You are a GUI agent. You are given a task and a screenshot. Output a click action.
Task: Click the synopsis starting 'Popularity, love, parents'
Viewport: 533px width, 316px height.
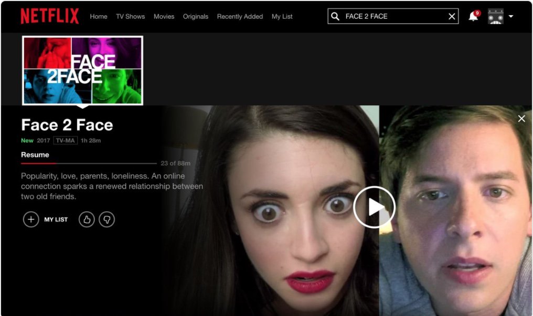[112, 186]
